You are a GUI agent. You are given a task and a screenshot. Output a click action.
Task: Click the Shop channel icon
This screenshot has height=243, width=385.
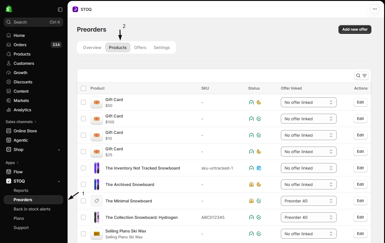[x=9, y=149]
